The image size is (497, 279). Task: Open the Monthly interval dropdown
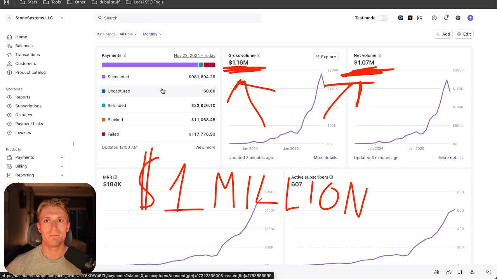[x=152, y=34]
